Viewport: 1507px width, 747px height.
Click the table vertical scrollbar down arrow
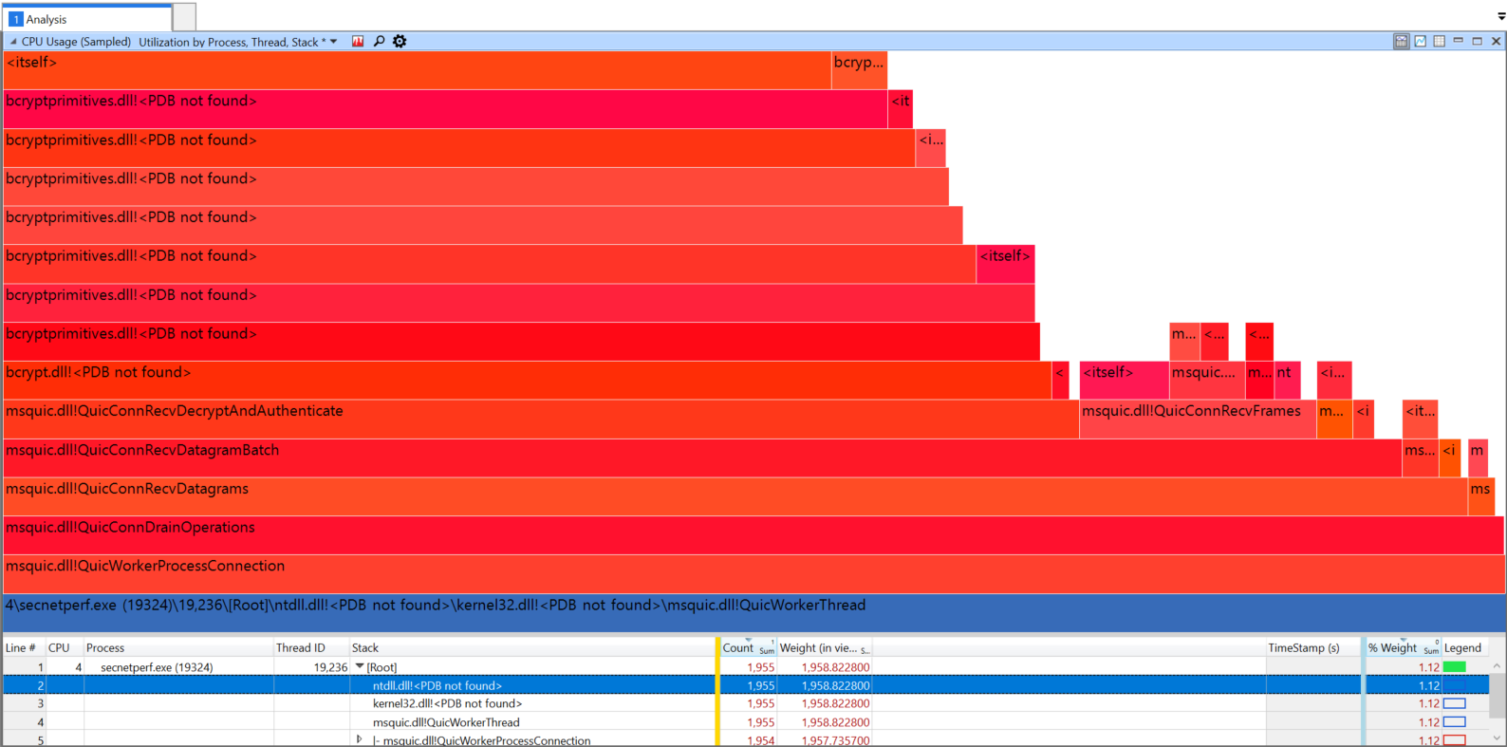tap(1497, 738)
